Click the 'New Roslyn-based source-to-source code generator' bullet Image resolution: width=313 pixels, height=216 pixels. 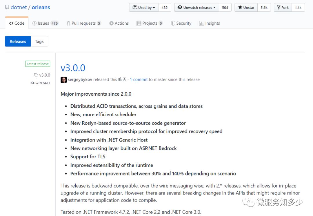tap(128, 123)
